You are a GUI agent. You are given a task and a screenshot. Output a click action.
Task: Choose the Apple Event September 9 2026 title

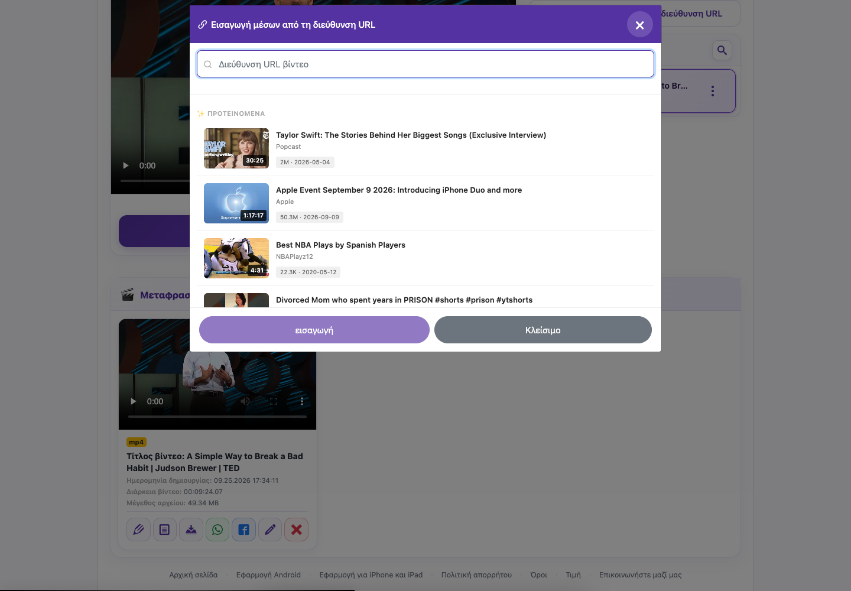[x=399, y=190]
